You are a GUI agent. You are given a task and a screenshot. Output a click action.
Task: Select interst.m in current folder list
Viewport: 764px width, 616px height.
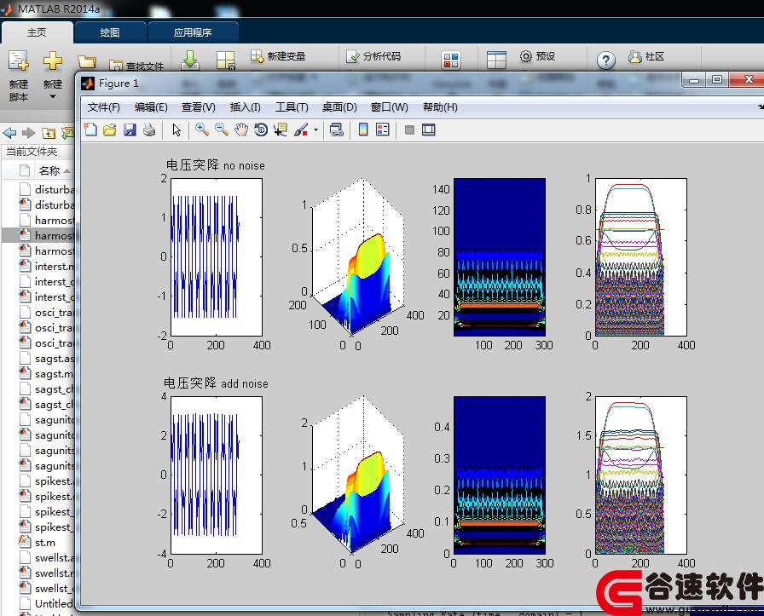pyautogui.click(x=46, y=267)
